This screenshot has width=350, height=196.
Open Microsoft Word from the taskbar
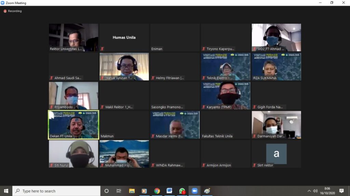(170, 191)
